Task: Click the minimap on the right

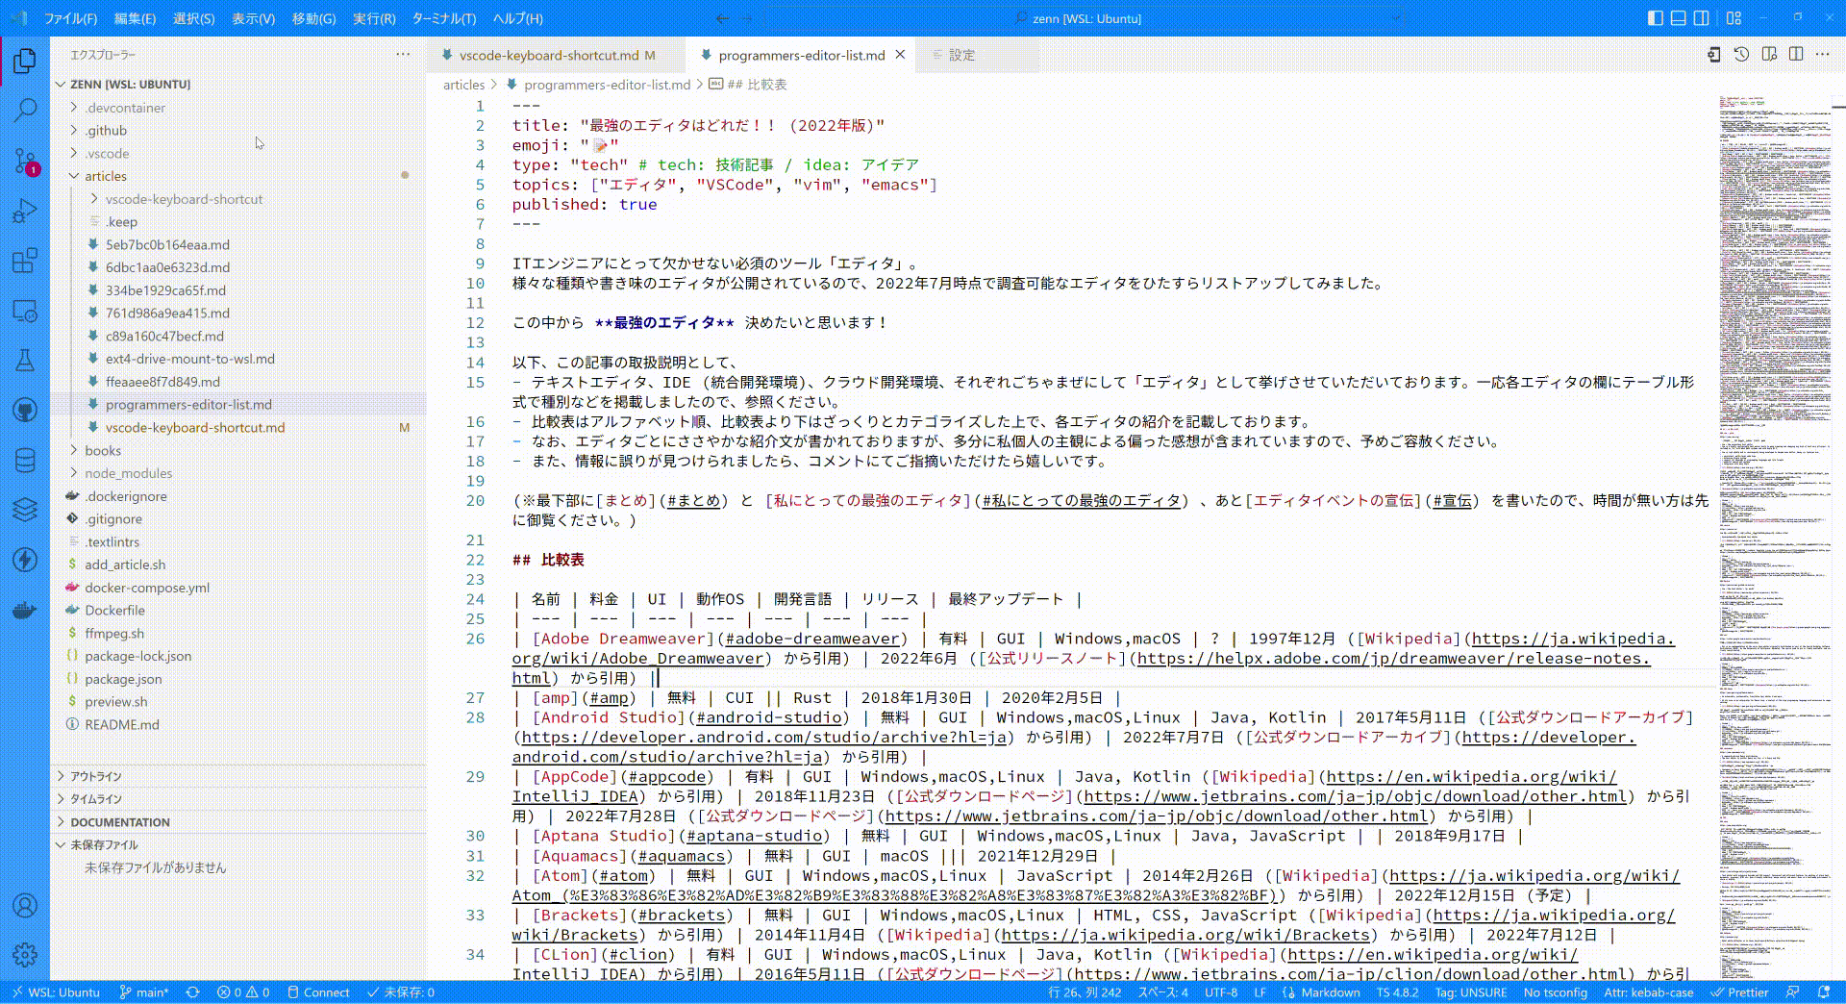Action: click(x=1774, y=537)
